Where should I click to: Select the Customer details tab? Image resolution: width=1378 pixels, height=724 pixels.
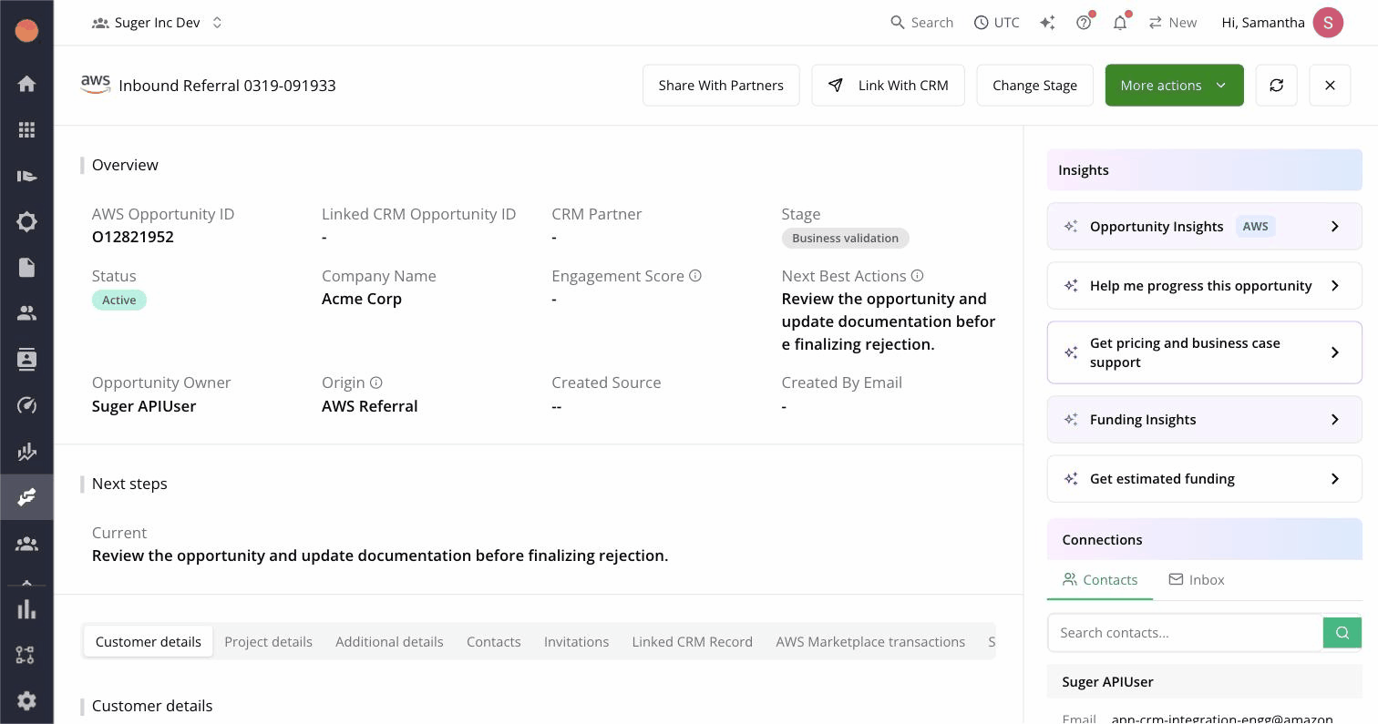tap(149, 641)
